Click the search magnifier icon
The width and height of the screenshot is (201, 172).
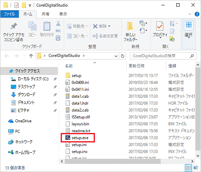coord(192,56)
